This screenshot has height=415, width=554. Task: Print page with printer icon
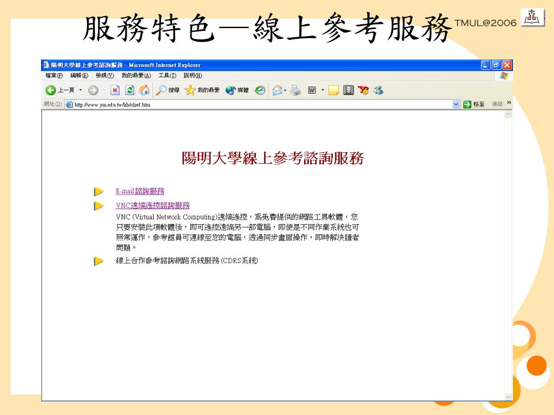[x=295, y=90]
